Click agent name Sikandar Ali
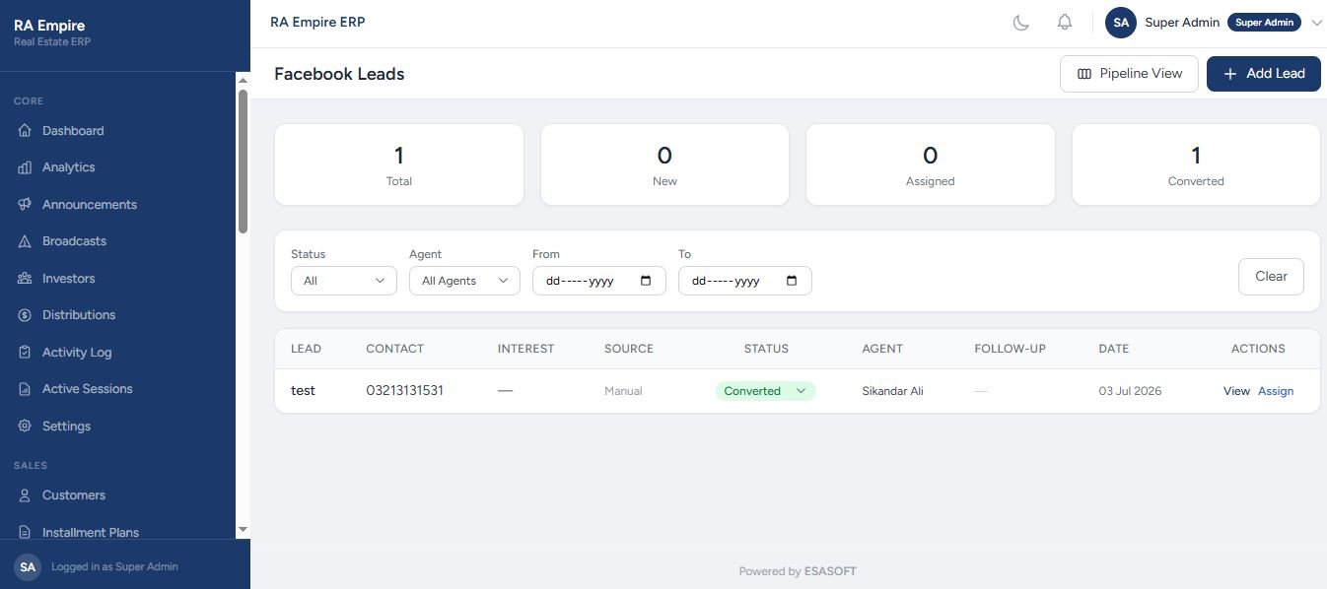The width and height of the screenshot is (1327, 589). (x=892, y=391)
